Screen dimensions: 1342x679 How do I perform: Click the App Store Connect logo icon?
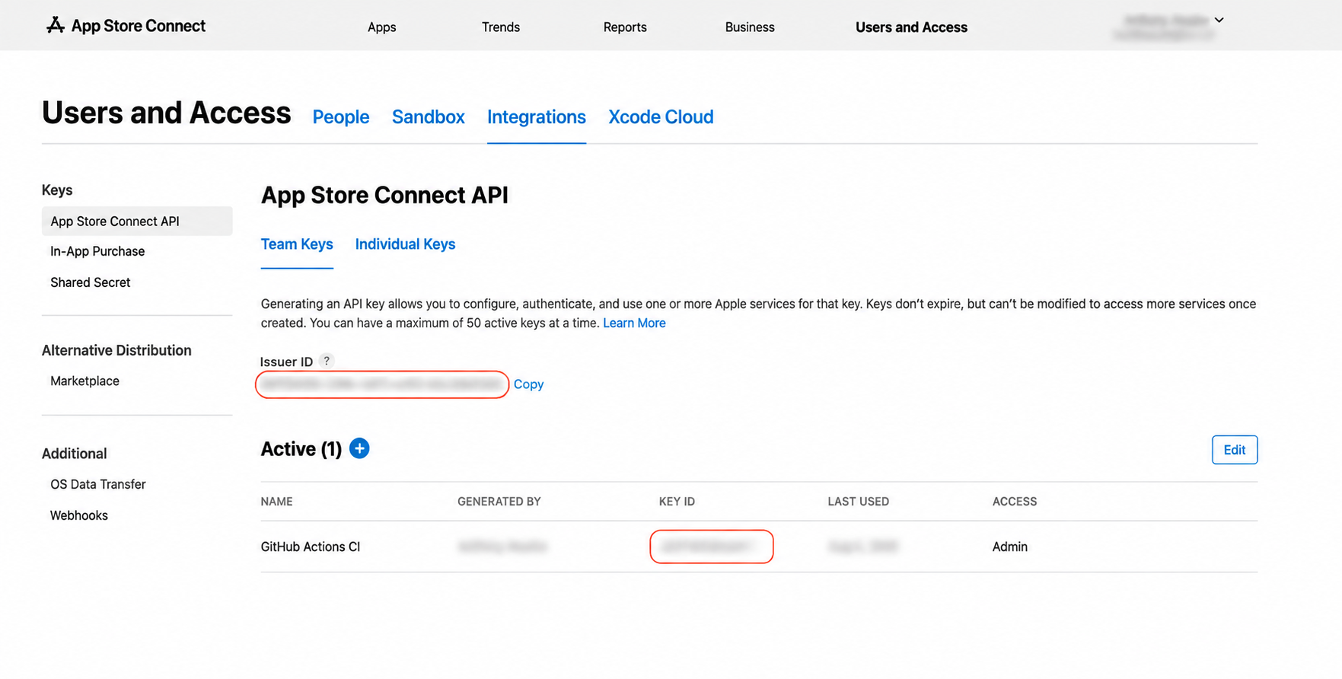tap(55, 25)
